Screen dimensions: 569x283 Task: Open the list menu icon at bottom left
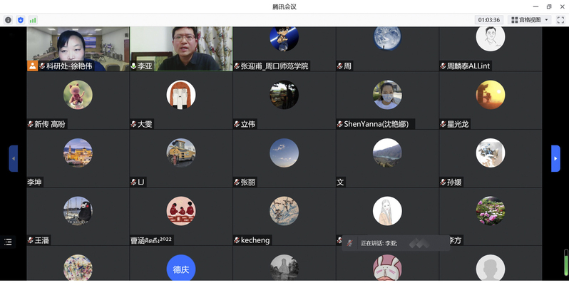pyautogui.click(x=8, y=242)
